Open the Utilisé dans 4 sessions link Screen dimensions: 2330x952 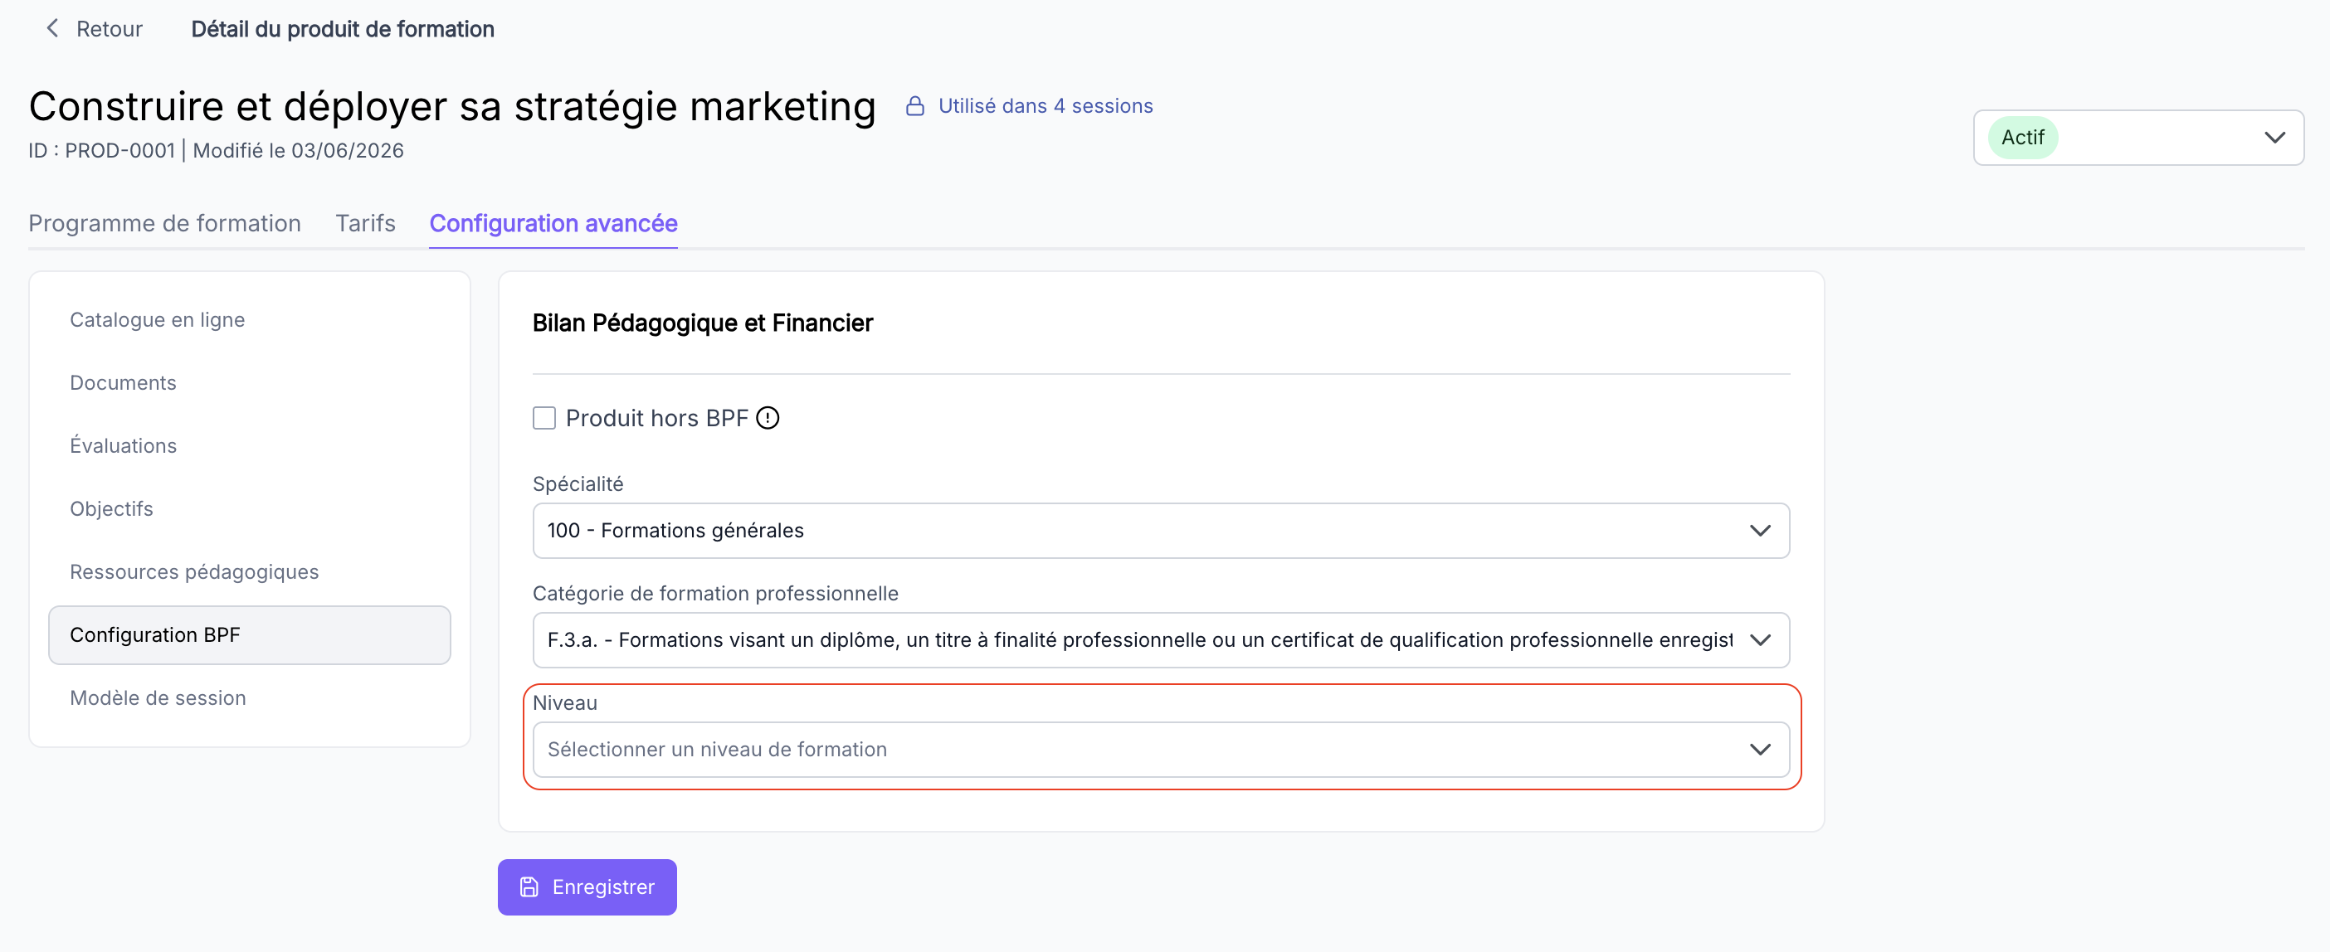click(1045, 107)
